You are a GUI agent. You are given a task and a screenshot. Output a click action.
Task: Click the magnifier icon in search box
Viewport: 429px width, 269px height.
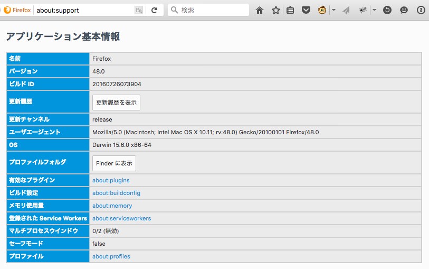174,10
